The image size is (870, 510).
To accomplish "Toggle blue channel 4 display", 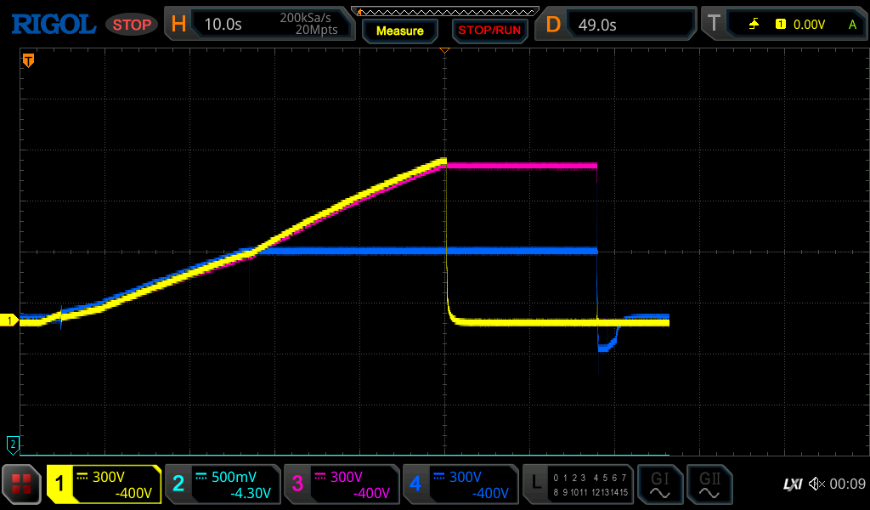I will (460, 484).
